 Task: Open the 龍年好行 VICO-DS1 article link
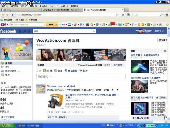[92, 96]
